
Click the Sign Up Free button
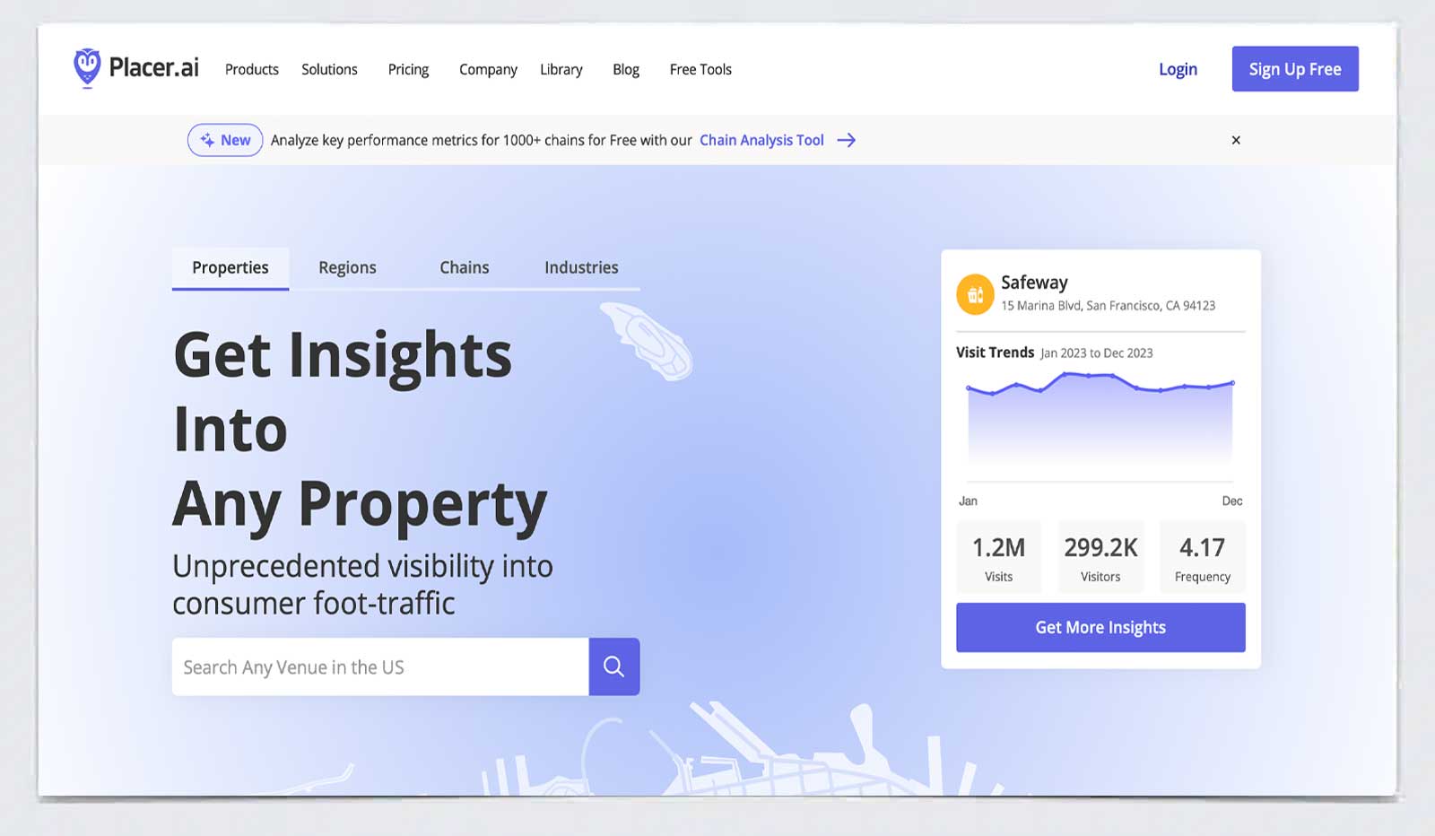(x=1295, y=69)
